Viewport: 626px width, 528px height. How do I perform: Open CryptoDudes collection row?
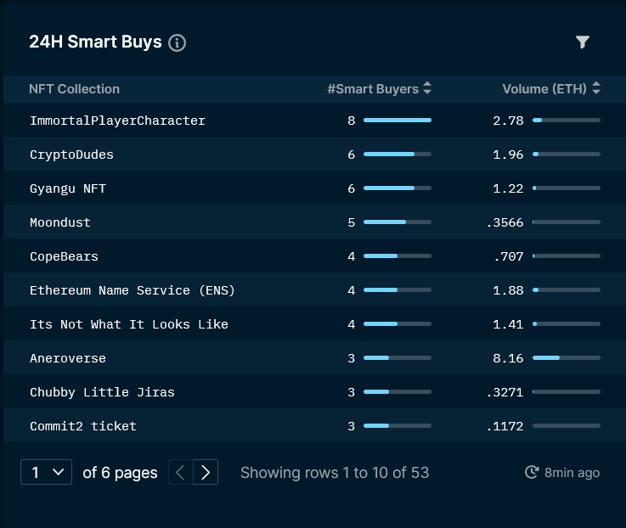314,154
